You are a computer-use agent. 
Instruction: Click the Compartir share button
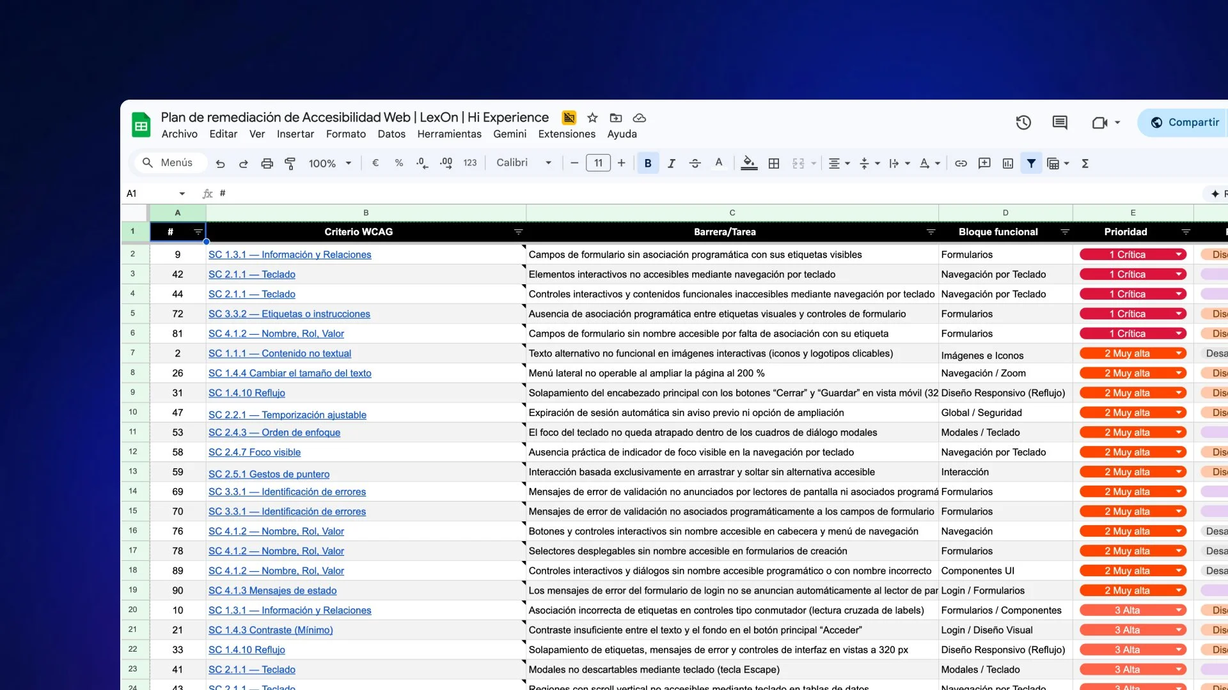coord(1185,122)
